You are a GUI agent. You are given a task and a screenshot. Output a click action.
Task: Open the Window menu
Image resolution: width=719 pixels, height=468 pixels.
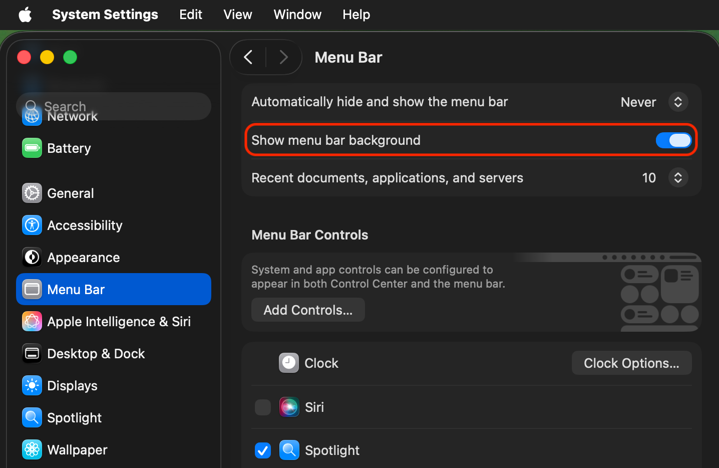click(297, 15)
